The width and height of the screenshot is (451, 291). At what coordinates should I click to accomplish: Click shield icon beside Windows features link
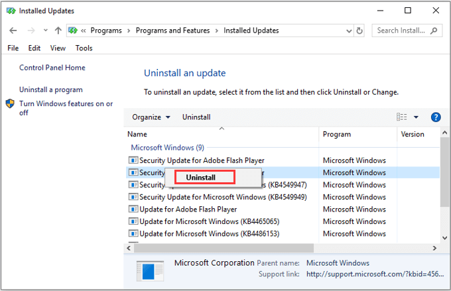[10, 103]
